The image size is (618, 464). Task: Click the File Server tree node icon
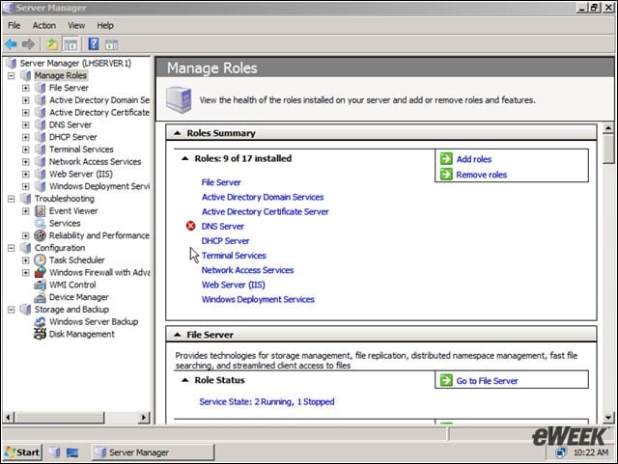(40, 88)
